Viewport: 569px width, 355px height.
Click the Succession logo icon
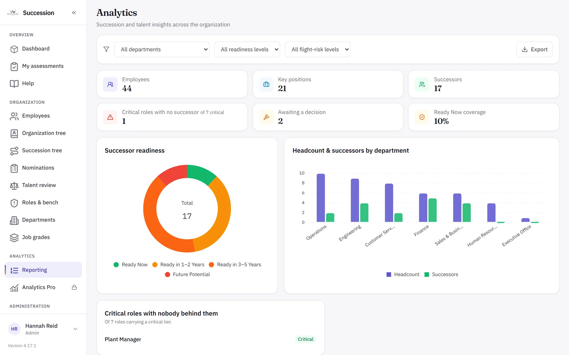coord(13,12)
